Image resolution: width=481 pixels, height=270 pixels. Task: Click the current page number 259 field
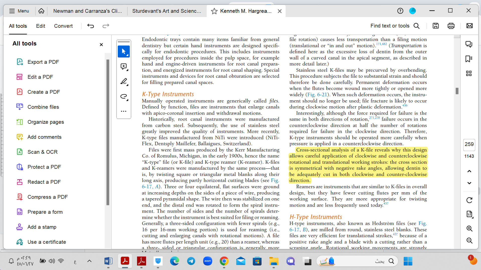click(469, 144)
